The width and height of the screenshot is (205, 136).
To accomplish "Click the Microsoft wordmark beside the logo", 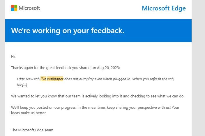I will (x=29, y=8).
